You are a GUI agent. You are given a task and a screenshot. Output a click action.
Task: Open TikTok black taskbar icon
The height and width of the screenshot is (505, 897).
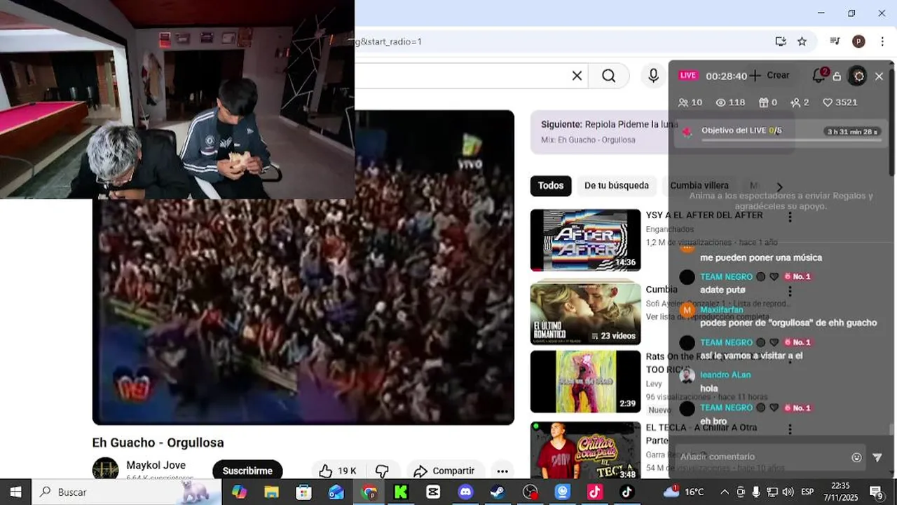pyautogui.click(x=626, y=492)
